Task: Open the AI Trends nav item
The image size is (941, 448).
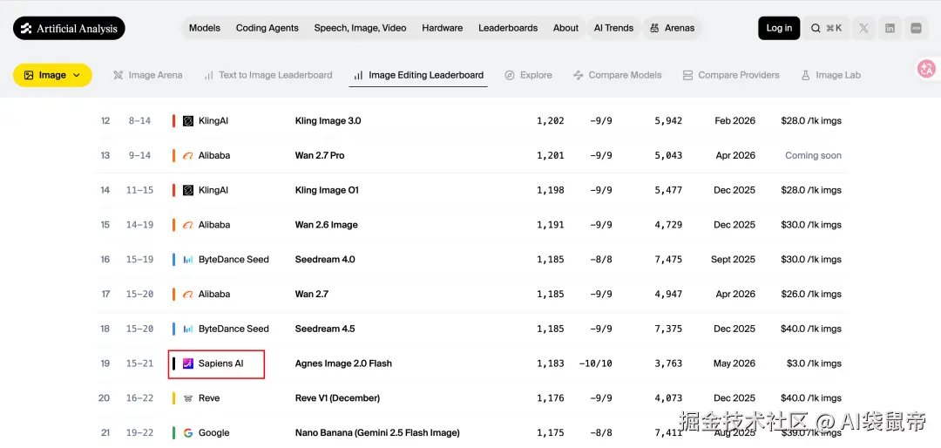Action: click(x=613, y=28)
